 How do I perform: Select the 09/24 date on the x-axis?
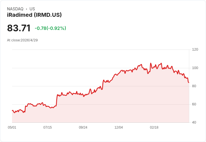[83, 127]
